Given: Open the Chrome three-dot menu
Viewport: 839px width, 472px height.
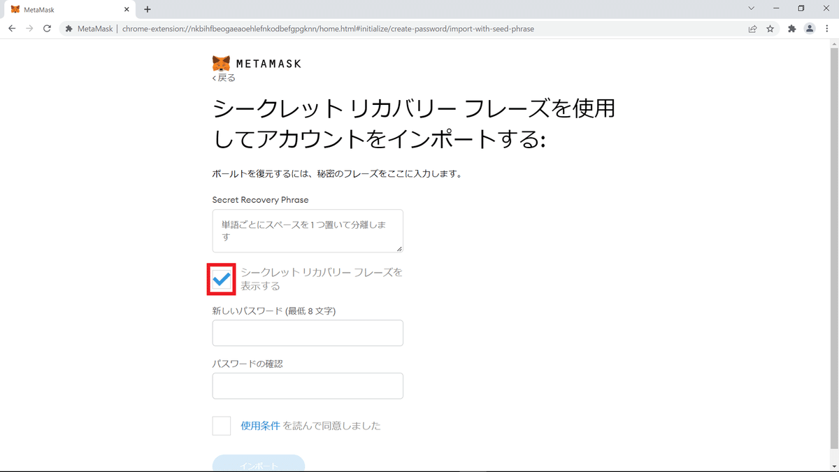Looking at the screenshot, I should pyautogui.click(x=826, y=29).
